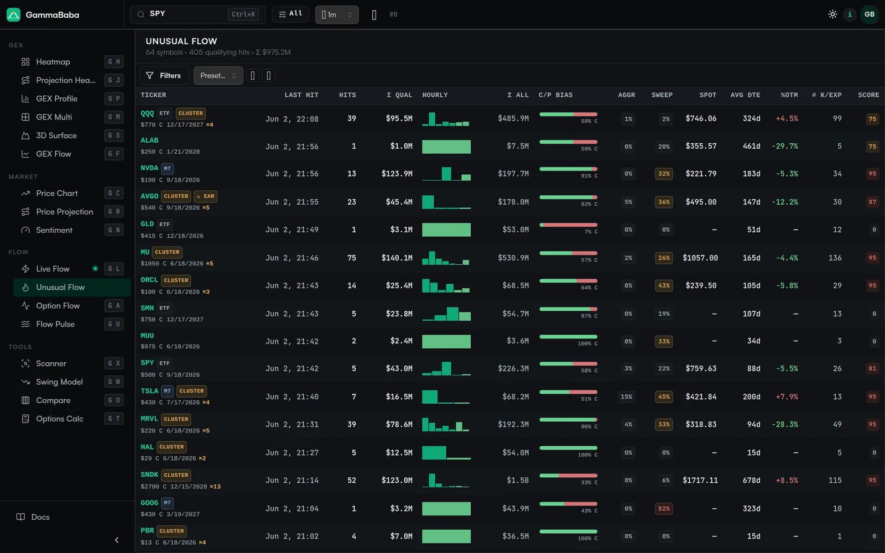The width and height of the screenshot is (885, 553).
Task: Toggle the light/dark theme sun icon
Action: pos(832,14)
